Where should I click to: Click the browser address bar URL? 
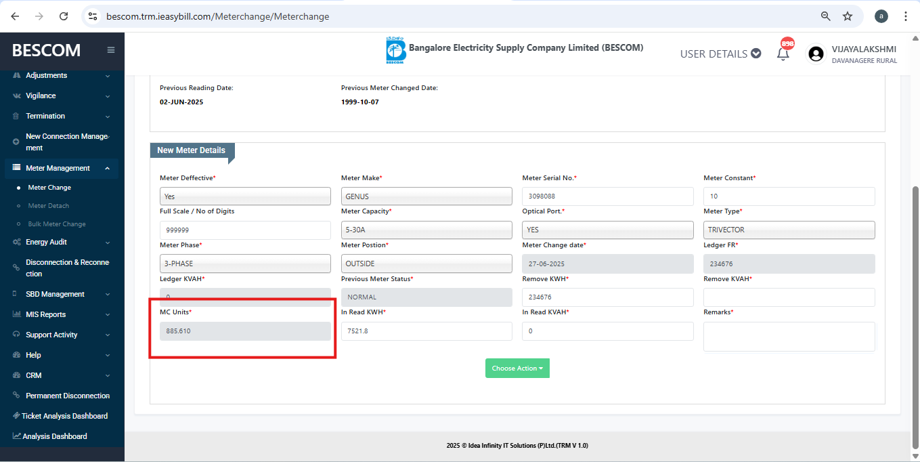coord(217,16)
